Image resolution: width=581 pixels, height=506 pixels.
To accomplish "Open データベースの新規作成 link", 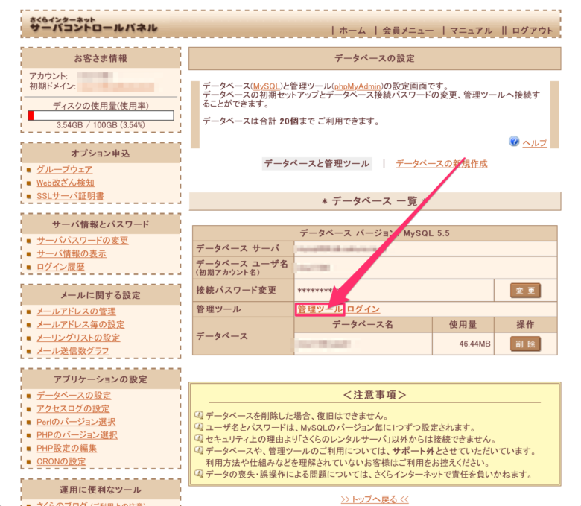I will click(x=441, y=163).
